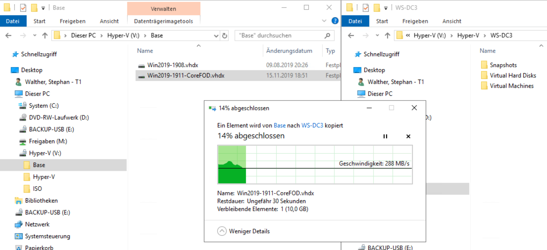Image resolution: width=547 pixels, height=250 pixels.
Task: Go forward in Base window navigation
Action: click(23, 36)
